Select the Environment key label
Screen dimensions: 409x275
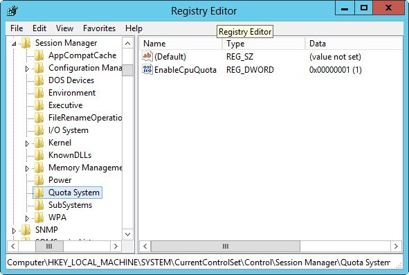[x=72, y=93]
